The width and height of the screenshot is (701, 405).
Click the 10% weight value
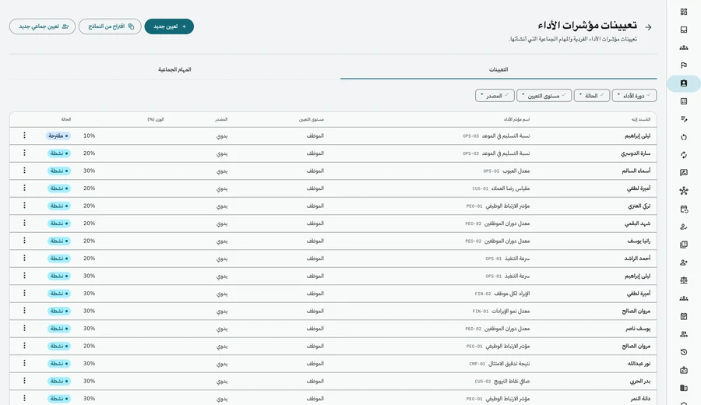point(89,136)
